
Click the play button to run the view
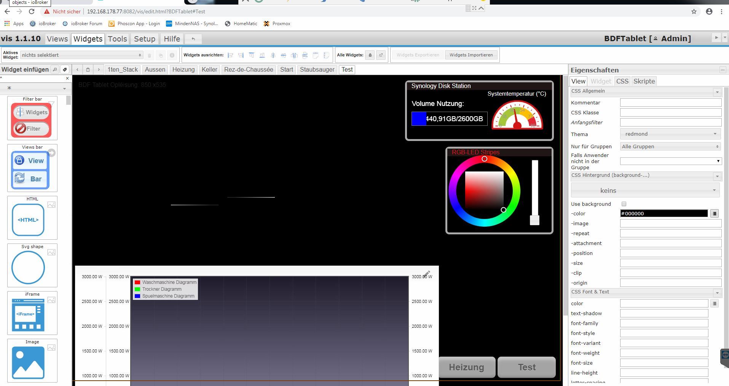(x=716, y=37)
